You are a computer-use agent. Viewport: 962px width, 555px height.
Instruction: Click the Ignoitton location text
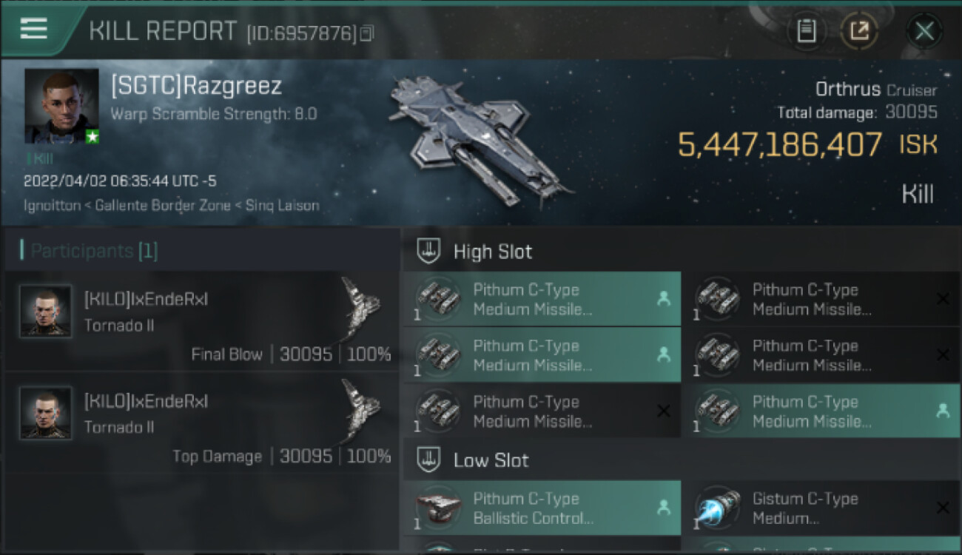click(52, 205)
